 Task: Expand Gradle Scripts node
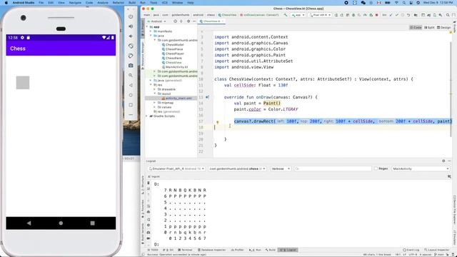coord(147,116)
